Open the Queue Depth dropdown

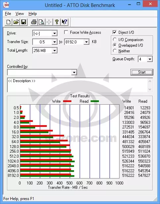click(150, 59)
